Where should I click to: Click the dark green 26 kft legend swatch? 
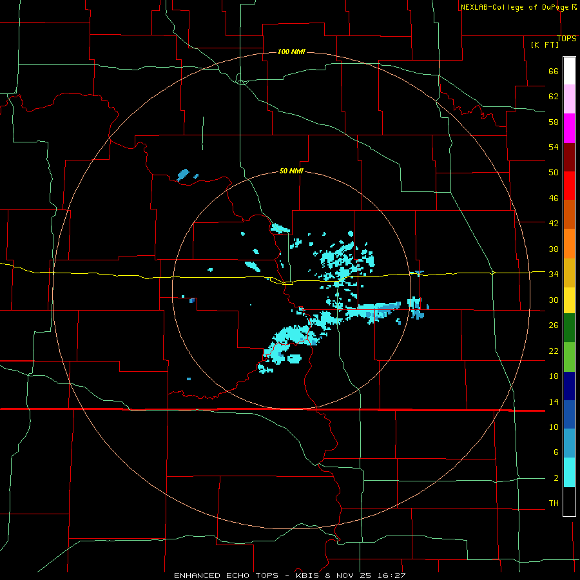[x=569, y=328]
